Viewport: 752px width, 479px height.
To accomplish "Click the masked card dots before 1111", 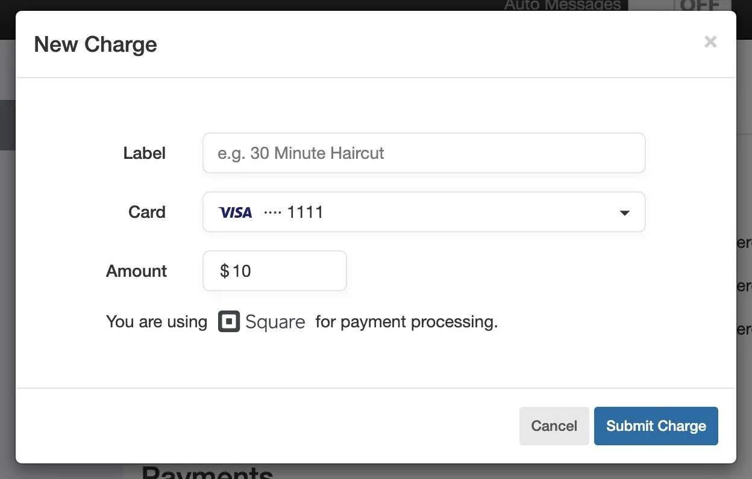I will (272, 211).
